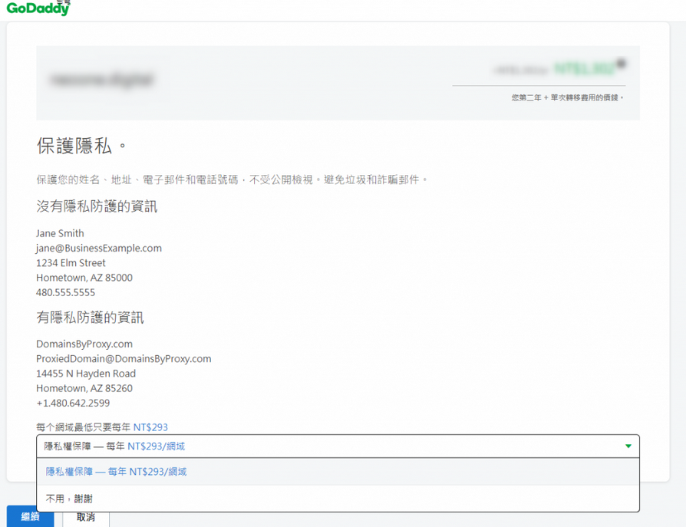Select the 隱私權保障 每年 NT$293/網域 option in list
This screenshot has height=527, width=686.
click(115, 472)
